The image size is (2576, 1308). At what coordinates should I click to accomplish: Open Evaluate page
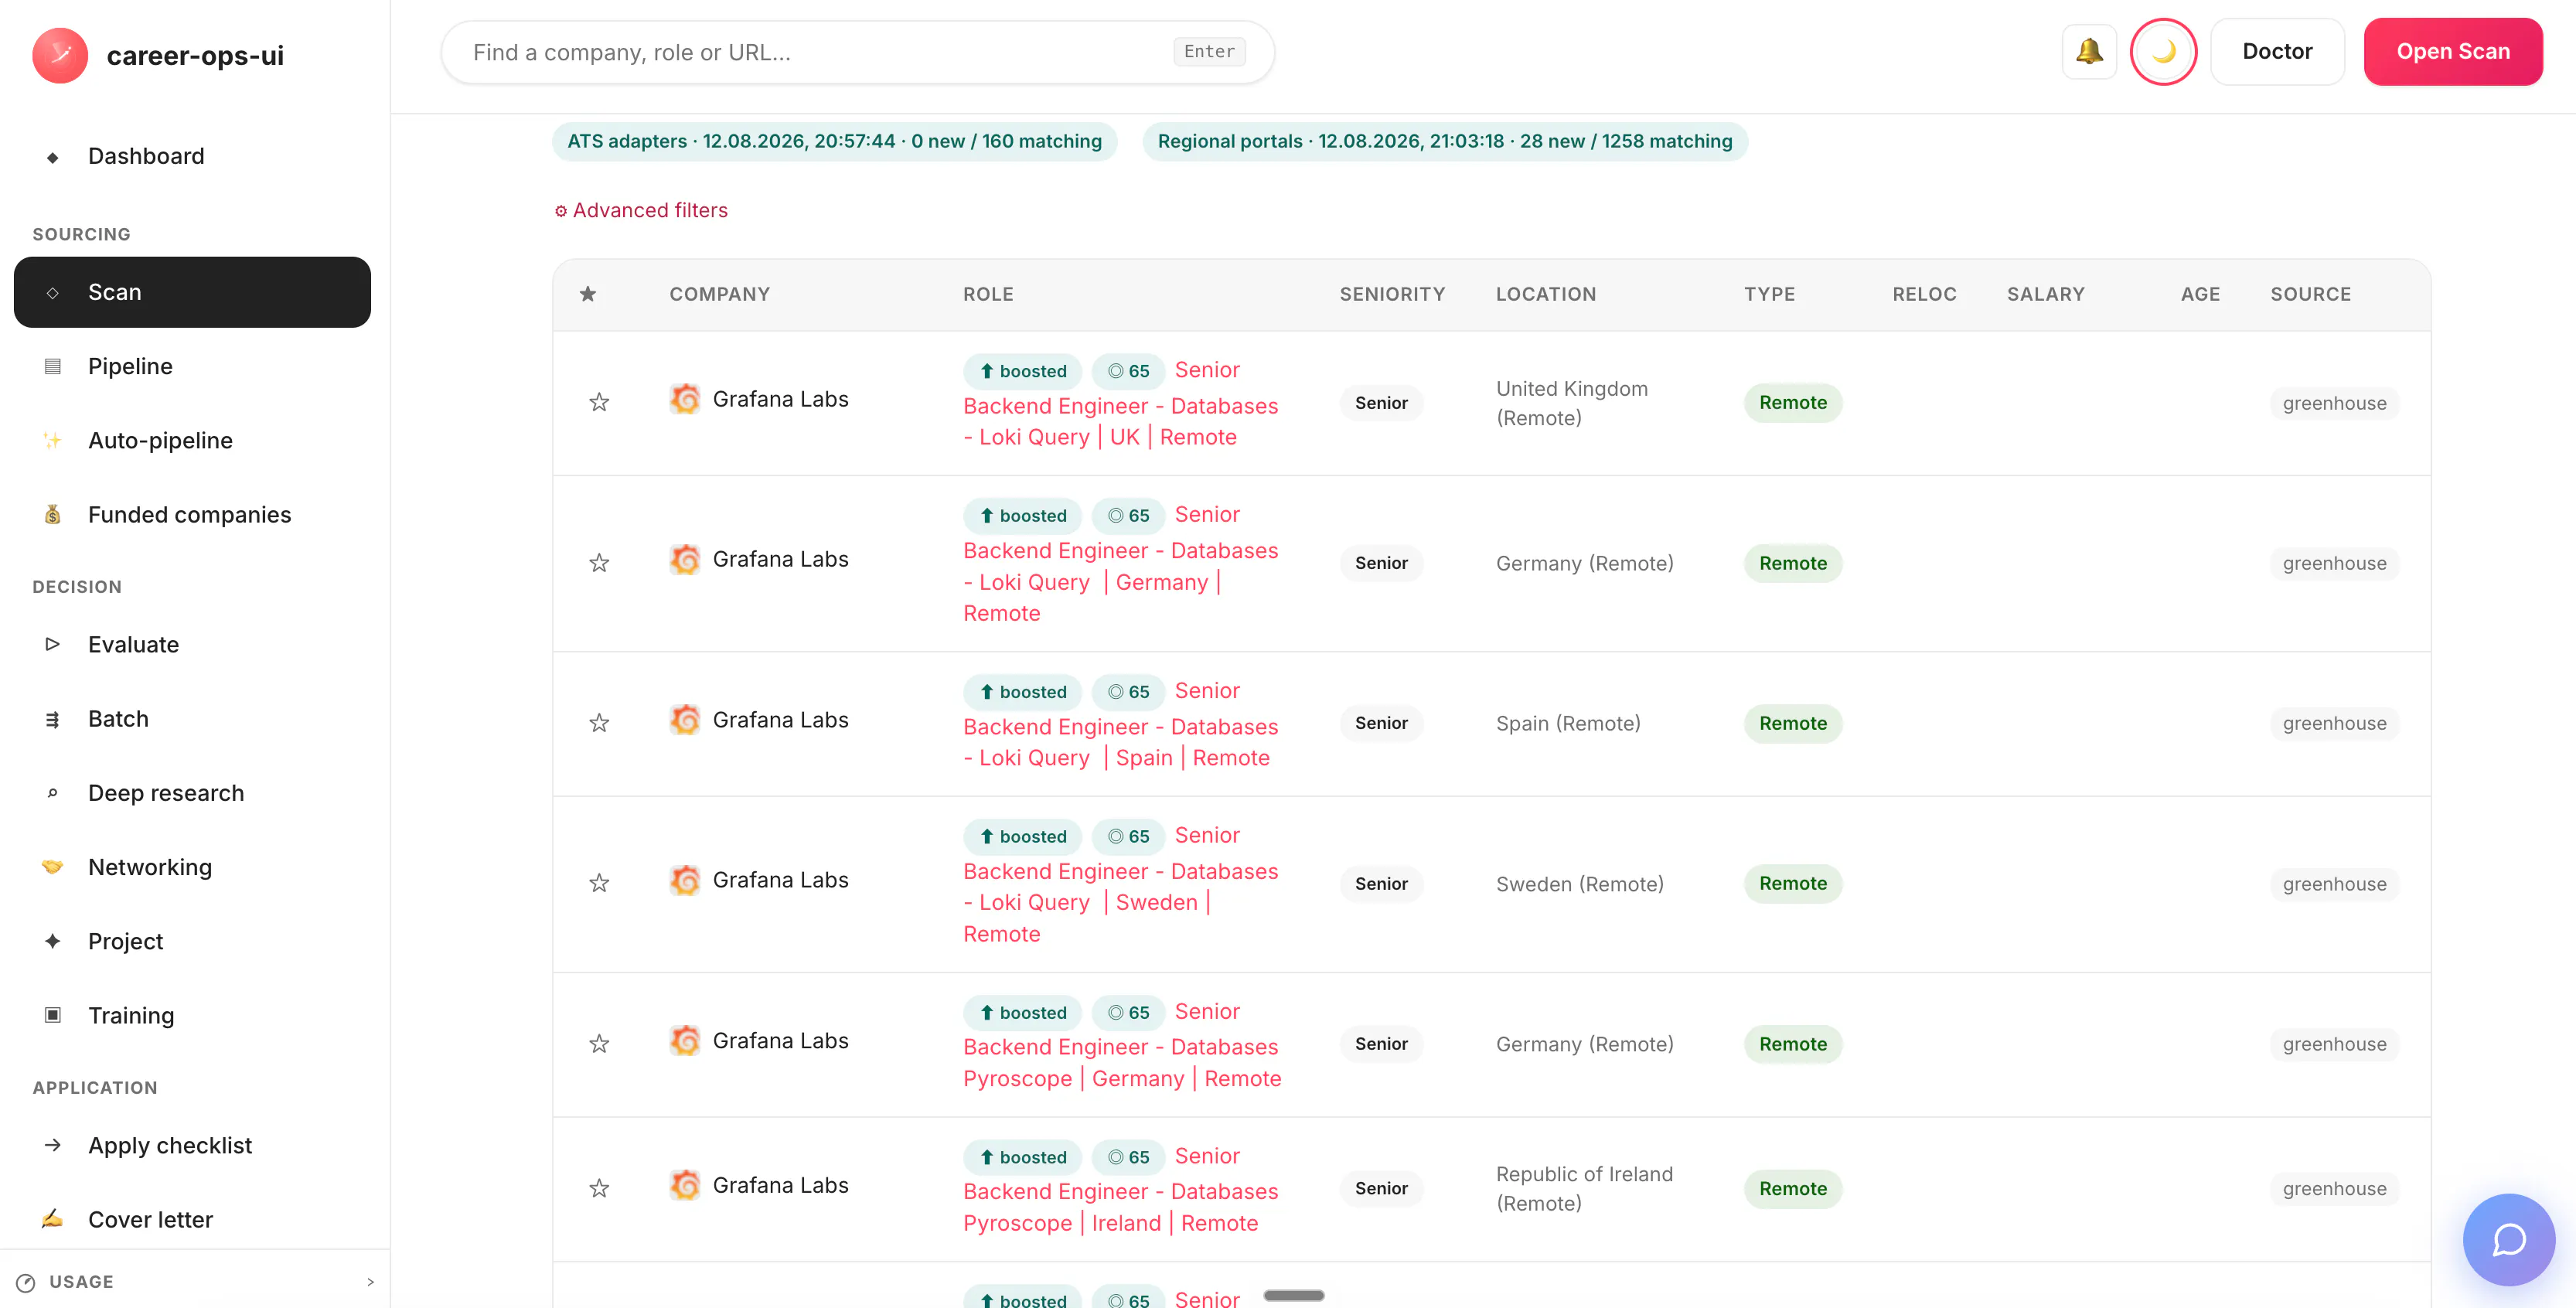192,644
